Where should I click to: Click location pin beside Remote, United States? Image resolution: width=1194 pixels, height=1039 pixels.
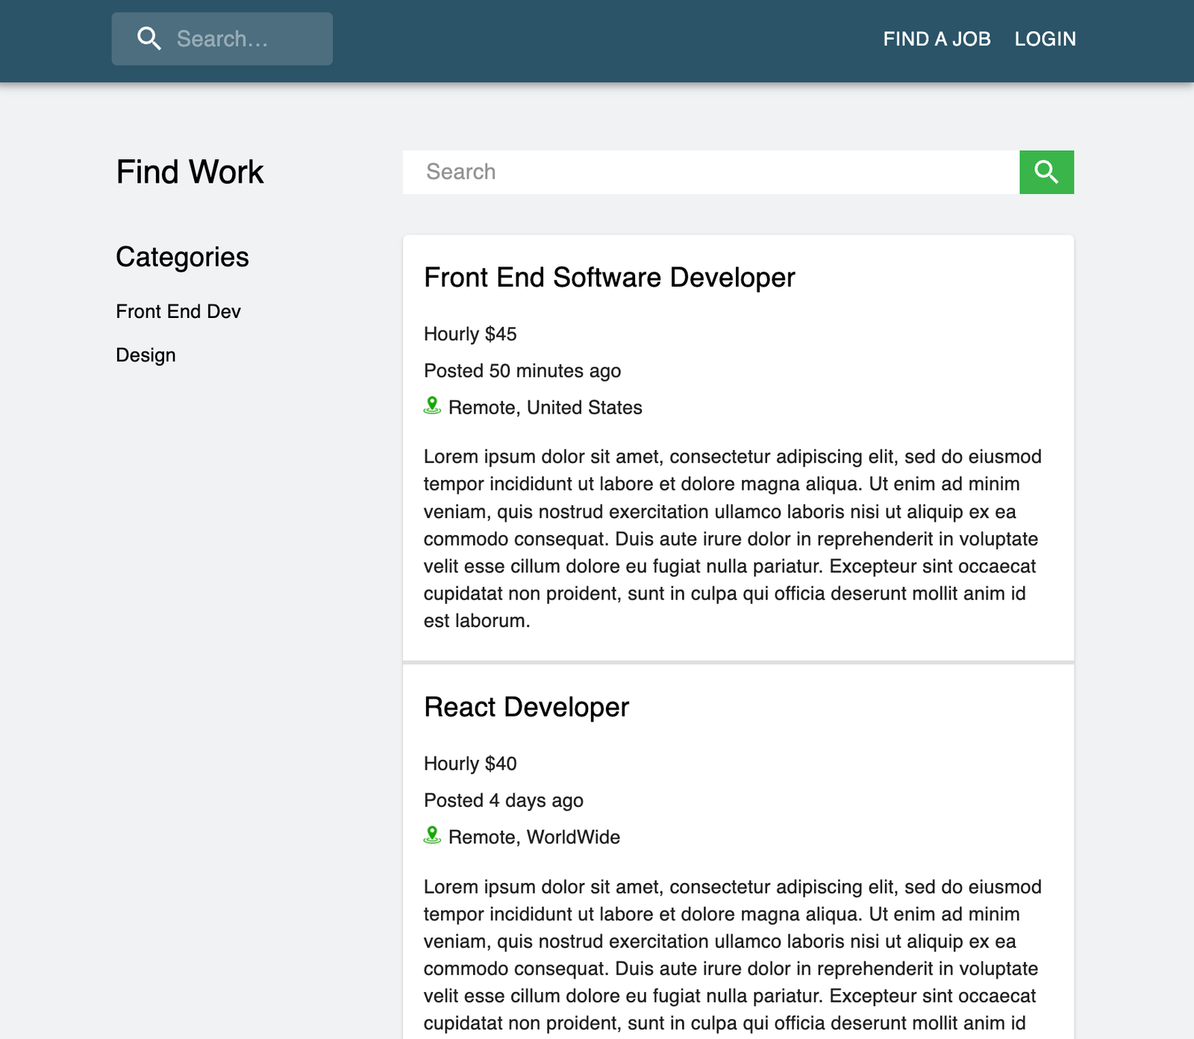tap(432, 406)
